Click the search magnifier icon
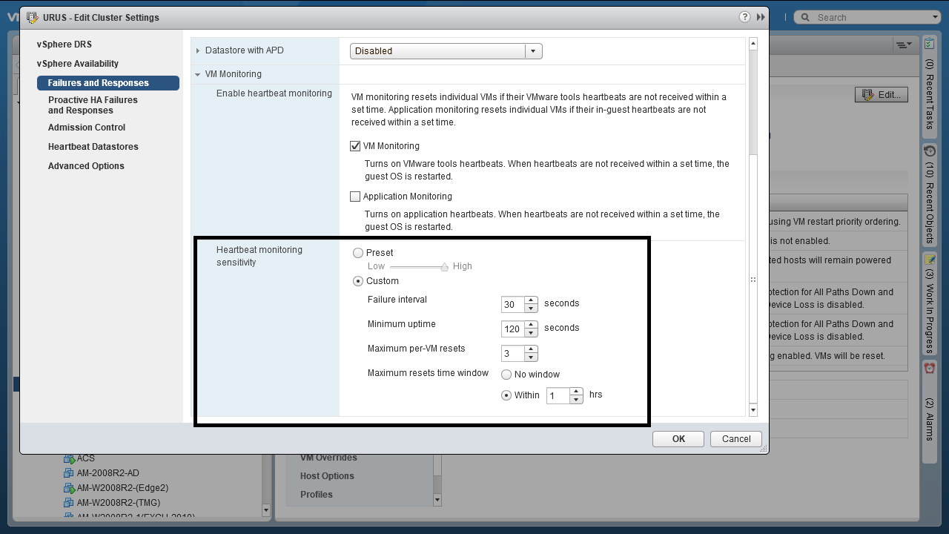 pyautogui.click(x=806, y=17)
